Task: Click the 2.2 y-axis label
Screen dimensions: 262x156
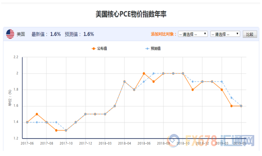Action: pyautogui.click(x=16, y=57)
